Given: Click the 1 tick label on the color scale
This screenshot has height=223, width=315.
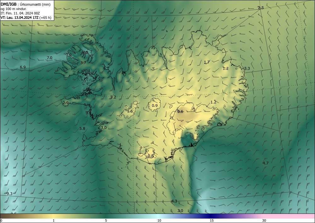Looking at the screenshot, I should coord(54,220).
